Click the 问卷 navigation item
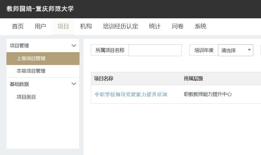 coord(178,27)
